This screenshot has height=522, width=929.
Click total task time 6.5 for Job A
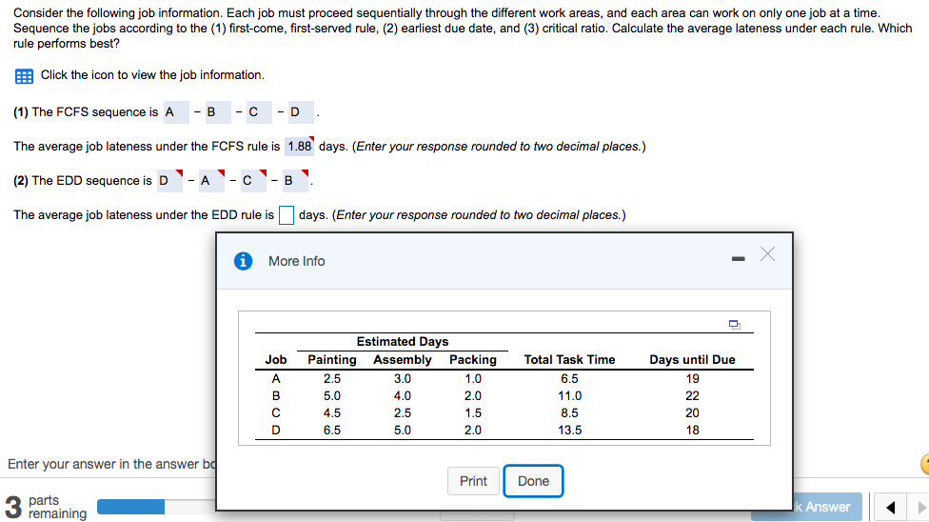pos(569,378)
